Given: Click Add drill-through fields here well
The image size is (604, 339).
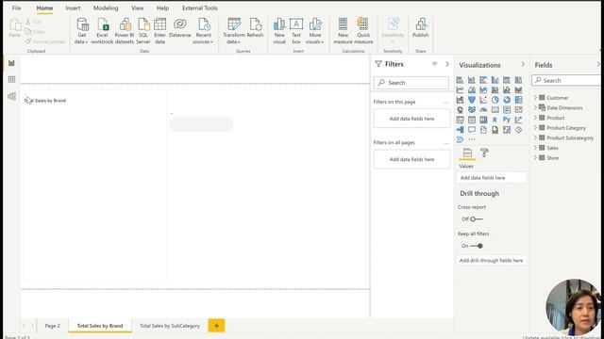Looking at the screenshot, I should [x=491, y=260].
